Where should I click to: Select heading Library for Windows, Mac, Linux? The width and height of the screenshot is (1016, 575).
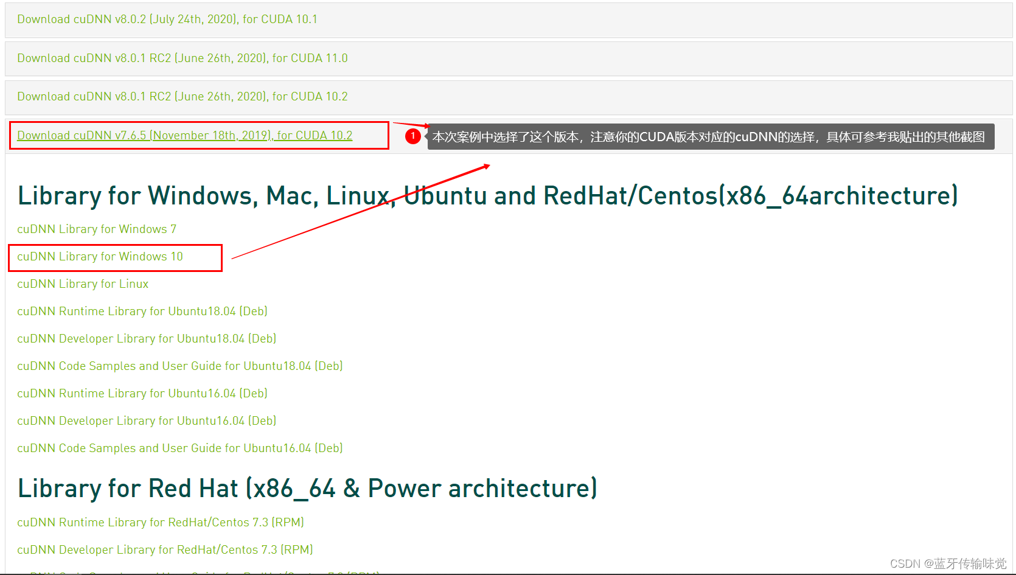tap(488, 195)
